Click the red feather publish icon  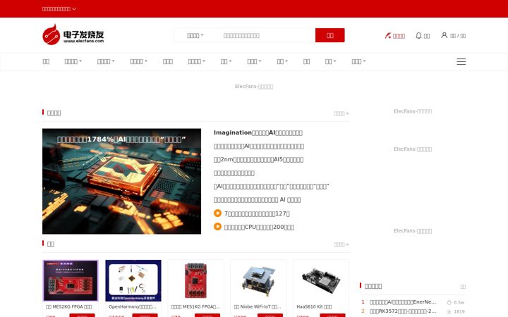[x=388, y=36]
